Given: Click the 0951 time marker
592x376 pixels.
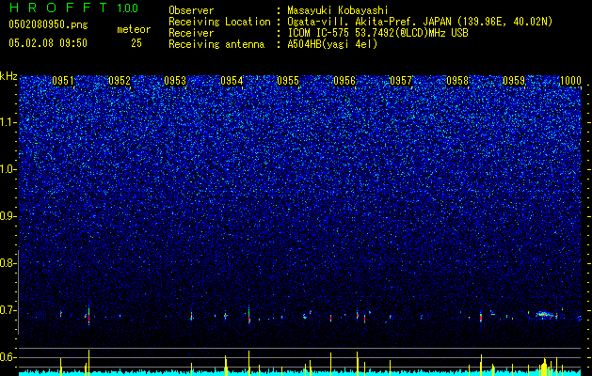Looking at the screenshot, I should (63, 81).
